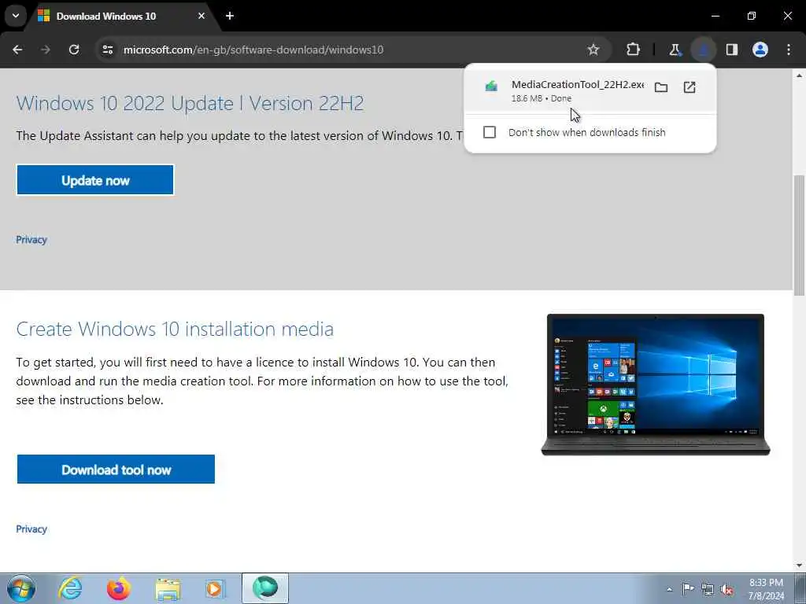Click the active browser taskbar icon
Screen dimensions: 806x604
[x=265, y=588]
